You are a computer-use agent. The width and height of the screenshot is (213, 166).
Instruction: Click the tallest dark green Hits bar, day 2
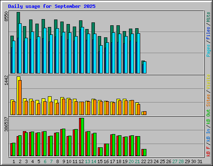coord(18,18)
